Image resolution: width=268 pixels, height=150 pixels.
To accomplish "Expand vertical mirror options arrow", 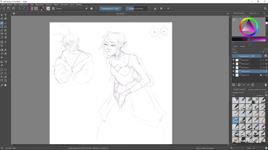I will coord(164,9).
